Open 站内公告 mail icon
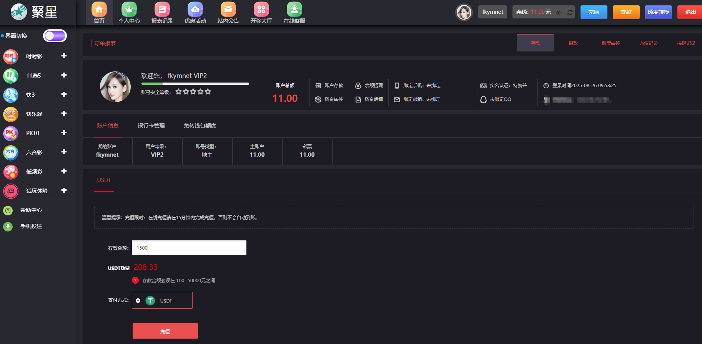Viewport: 702px width, 344px height. point(228,10)
